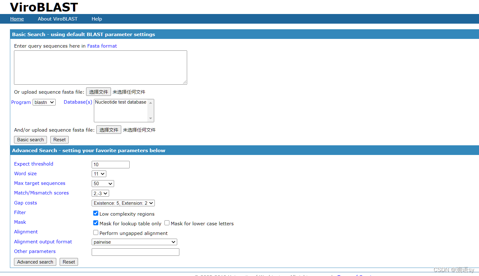Click the Database(s) help link
The height and width of the screenshot is (276, 479).
click(x=78, y=102)
